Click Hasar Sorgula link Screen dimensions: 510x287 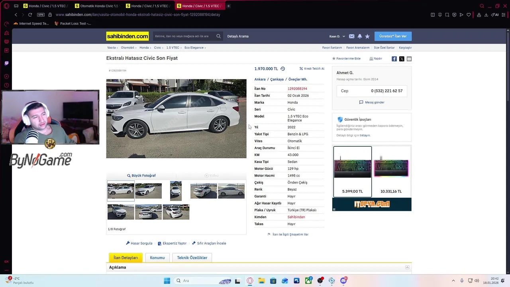coord(139,243)
